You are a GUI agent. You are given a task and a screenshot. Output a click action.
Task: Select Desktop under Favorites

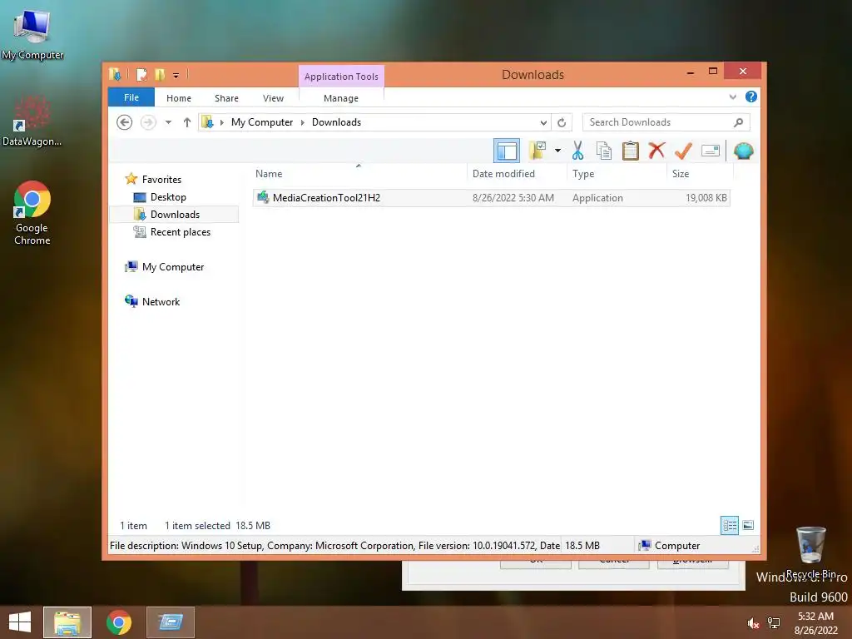click(168, 196)
